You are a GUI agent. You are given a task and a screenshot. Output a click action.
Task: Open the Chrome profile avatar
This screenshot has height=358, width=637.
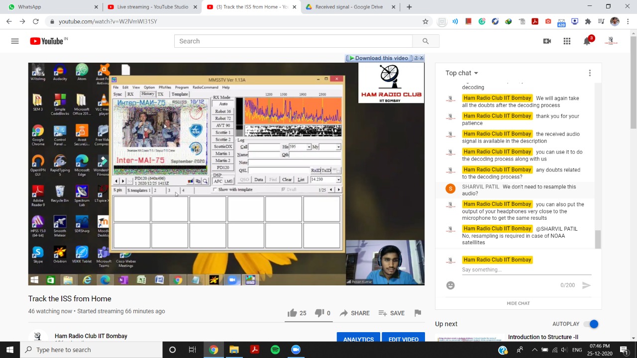(x=615, y=21)
